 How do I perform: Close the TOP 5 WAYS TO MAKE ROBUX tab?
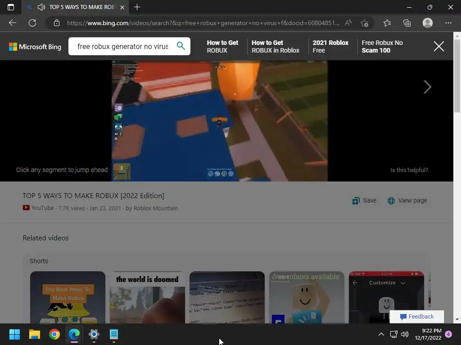pos(122,7)
